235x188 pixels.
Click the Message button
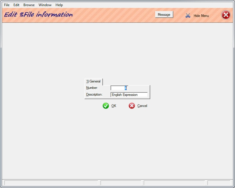(x=164, y=15)
